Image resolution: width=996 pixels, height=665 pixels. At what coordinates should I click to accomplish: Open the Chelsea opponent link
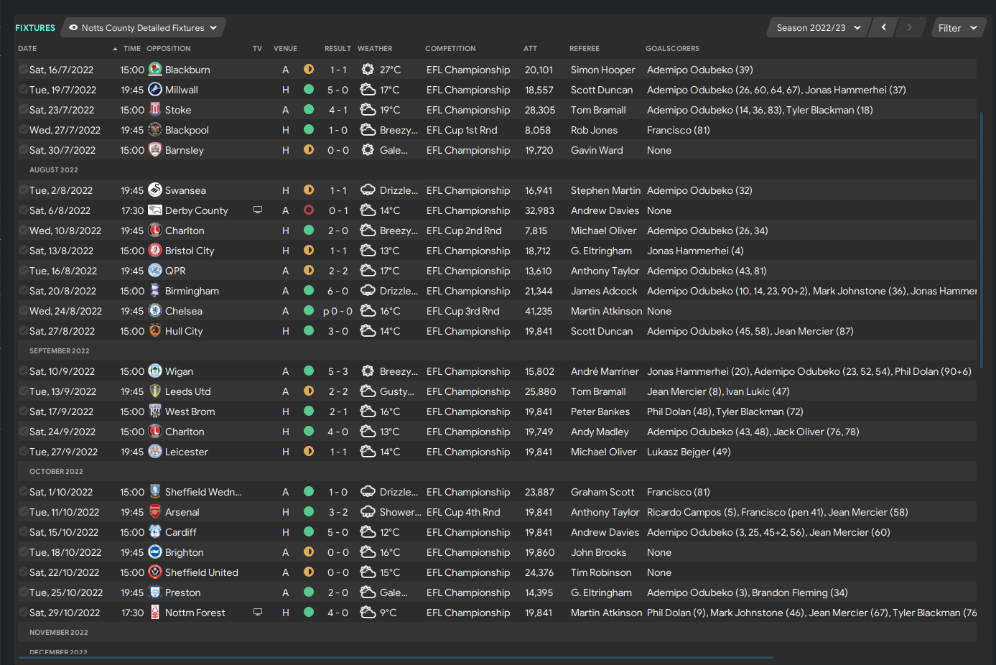[184, 311]
